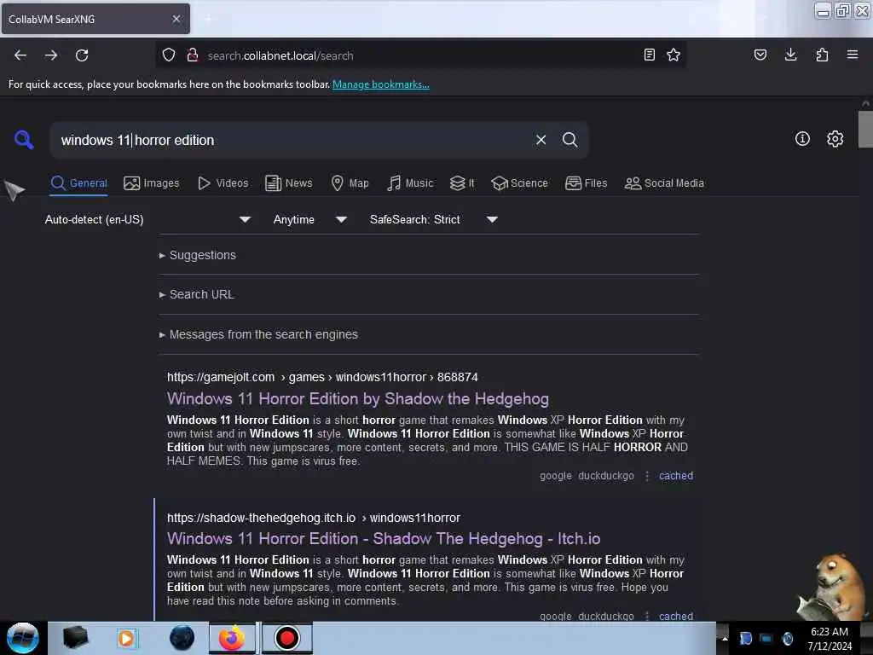The height and width of the screenshot is (655, 873).
Task: Open the shield tracking protection icon
Action: (x=169, y=55)
